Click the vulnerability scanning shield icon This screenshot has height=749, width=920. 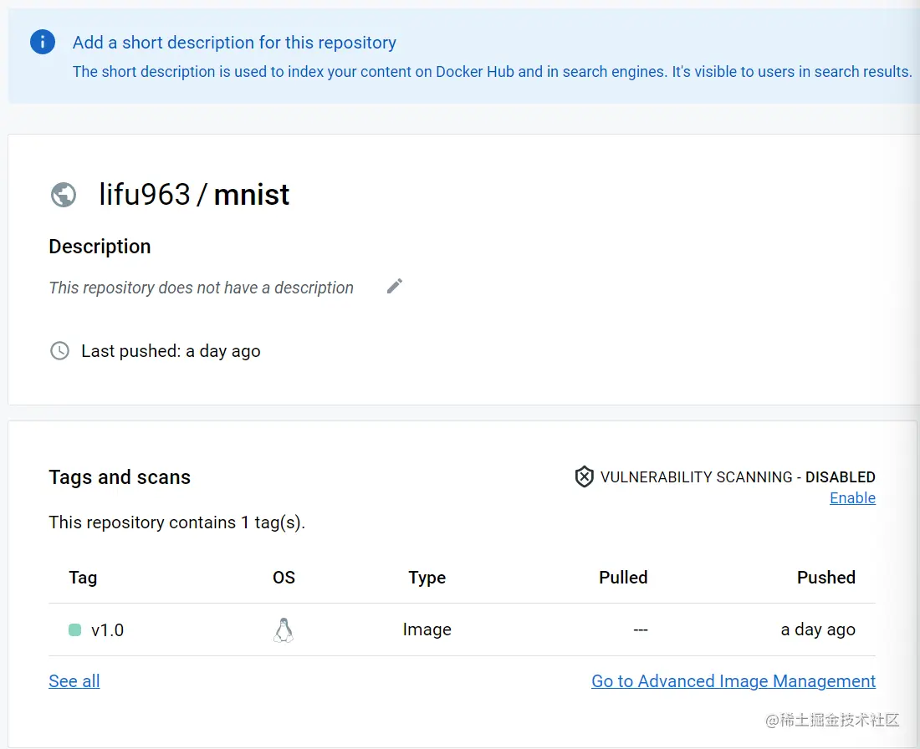584,477
